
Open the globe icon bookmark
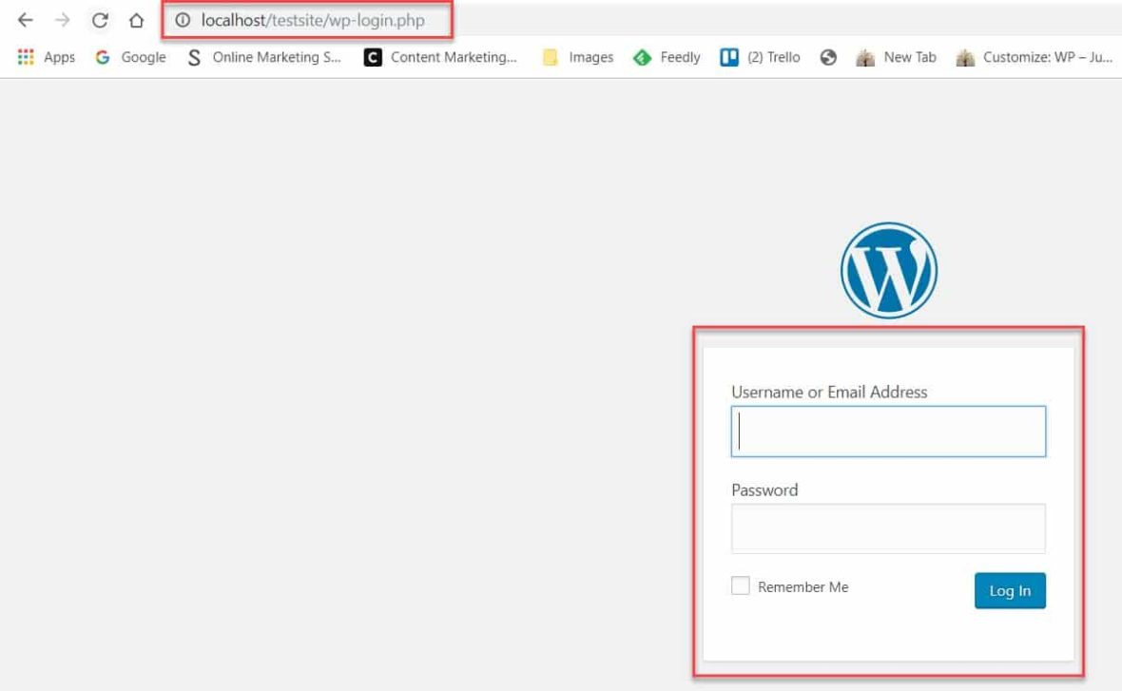pyautogui.click(x=828, y=57)
